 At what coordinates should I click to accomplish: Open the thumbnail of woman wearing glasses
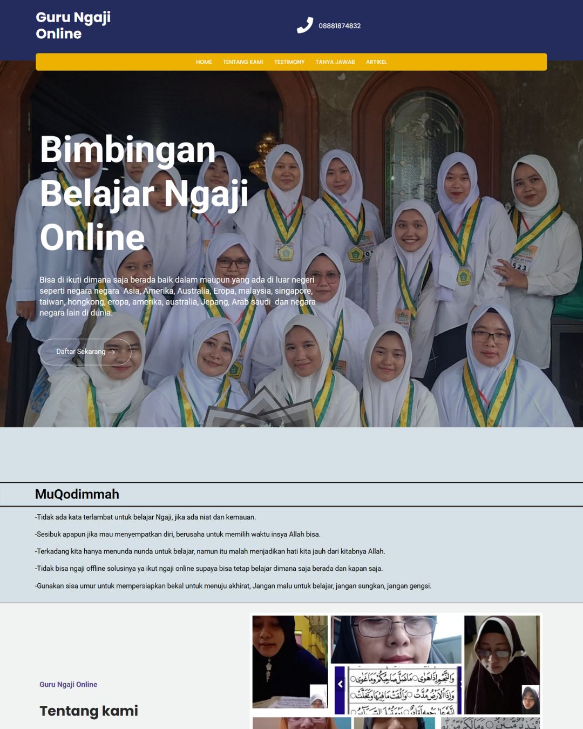[396, 639]
